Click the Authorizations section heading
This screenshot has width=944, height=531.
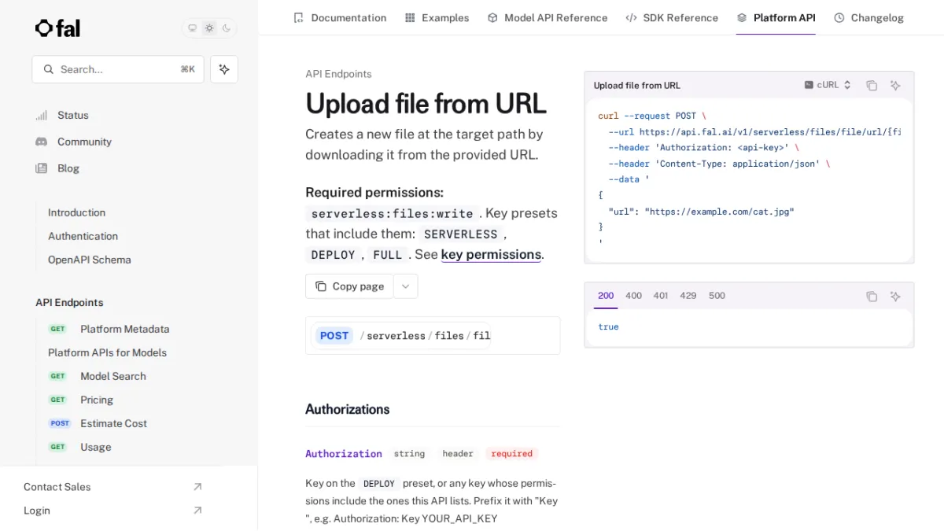click(348, 409)
